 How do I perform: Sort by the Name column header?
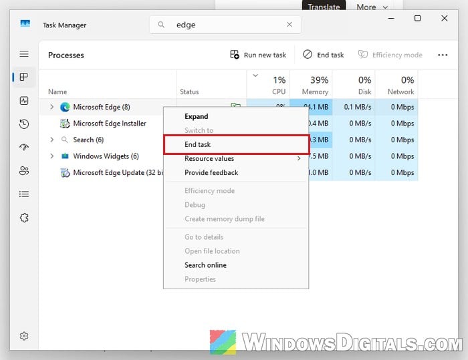(x=108, y=84)
